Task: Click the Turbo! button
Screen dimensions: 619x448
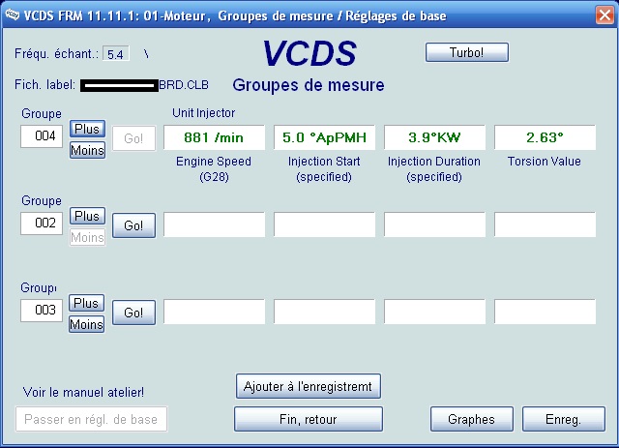Action: tap(466, 52)
